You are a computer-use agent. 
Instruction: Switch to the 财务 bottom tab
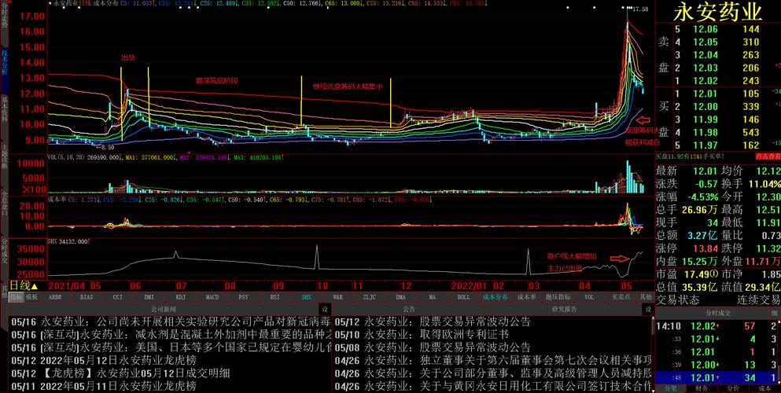pyautogui.click(x=702, y=388)
